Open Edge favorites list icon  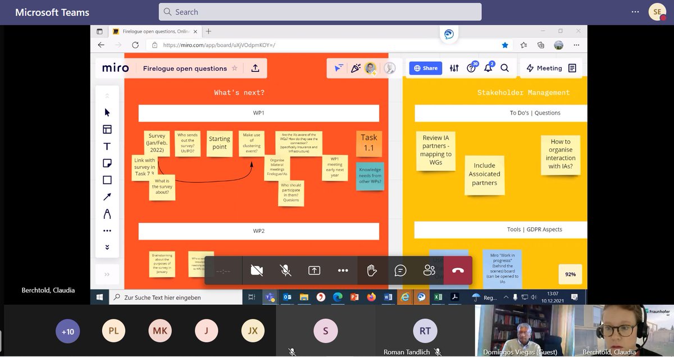tap(523, 45)
